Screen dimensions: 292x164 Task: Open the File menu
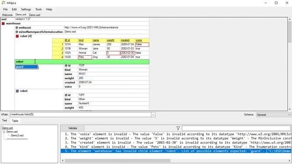tap(5, 9)
